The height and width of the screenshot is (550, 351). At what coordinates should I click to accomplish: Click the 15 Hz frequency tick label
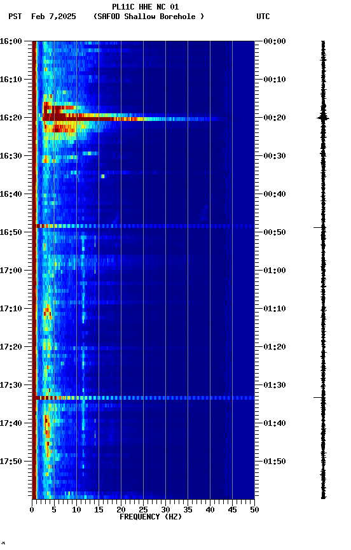point(99,510)
